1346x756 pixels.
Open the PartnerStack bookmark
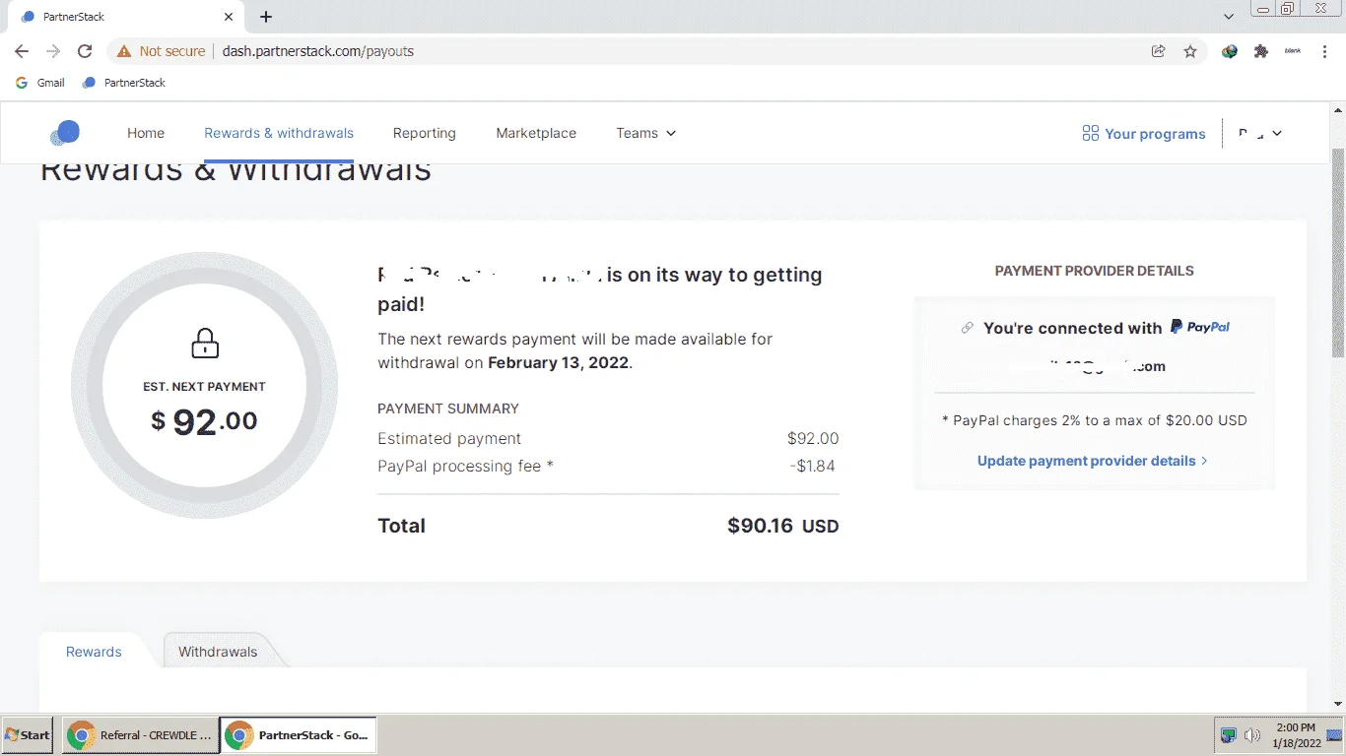124,83
